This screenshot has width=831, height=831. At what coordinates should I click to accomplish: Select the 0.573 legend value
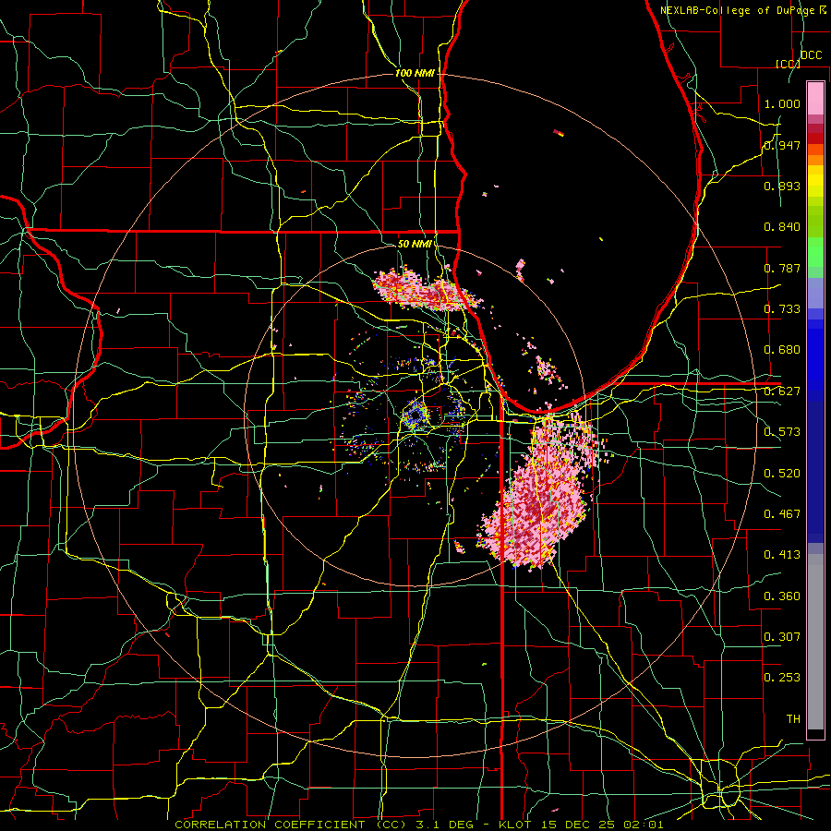(782, 432)
